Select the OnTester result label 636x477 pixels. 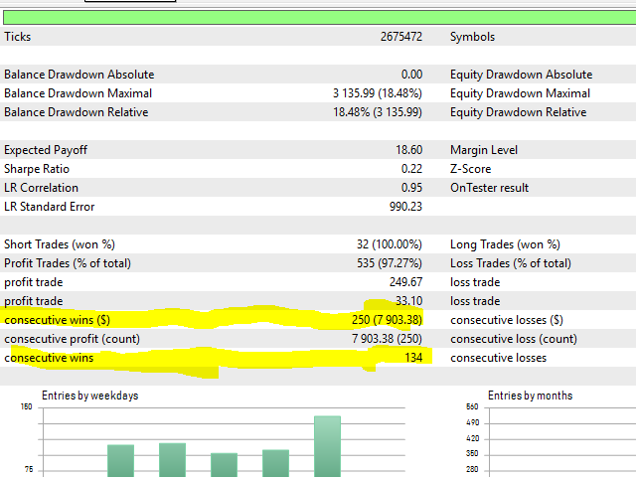point(490,188)
